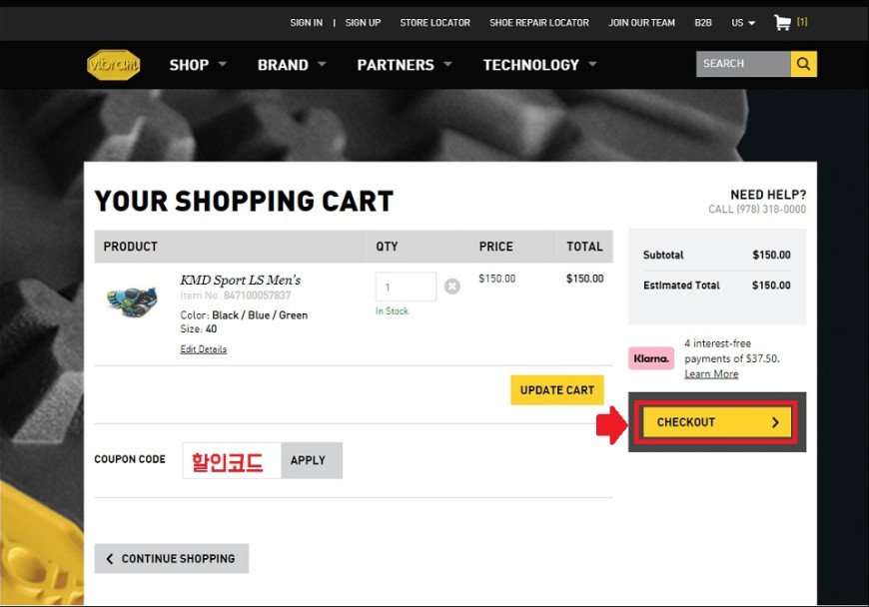The image size is (869, 607).
Task: Click the QTY column header
Action: pyautogui.click(x=387, y=247)
